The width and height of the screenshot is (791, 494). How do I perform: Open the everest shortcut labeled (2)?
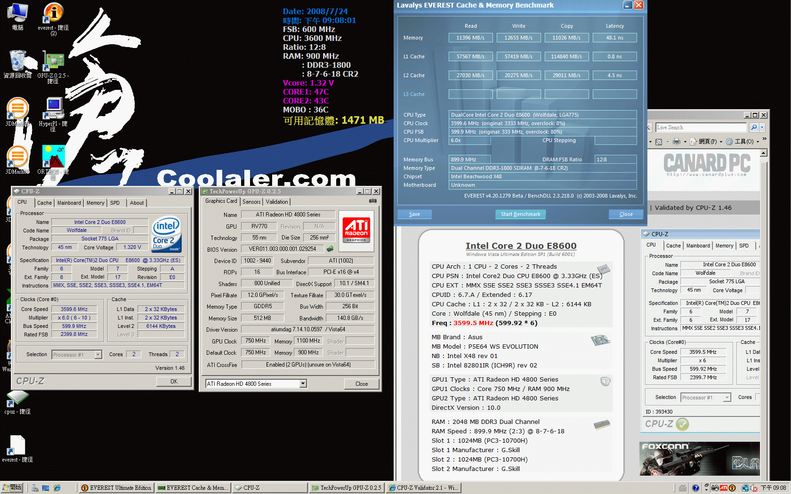tap(53, 19)
